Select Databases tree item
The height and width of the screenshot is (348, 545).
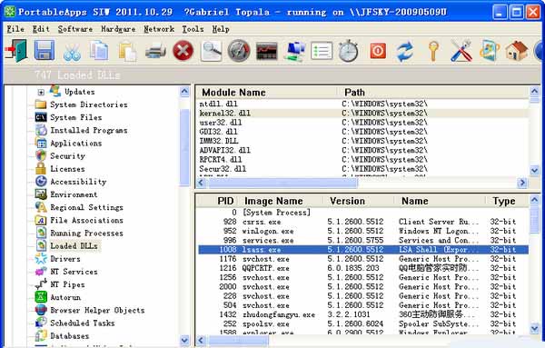coord(70,336)
